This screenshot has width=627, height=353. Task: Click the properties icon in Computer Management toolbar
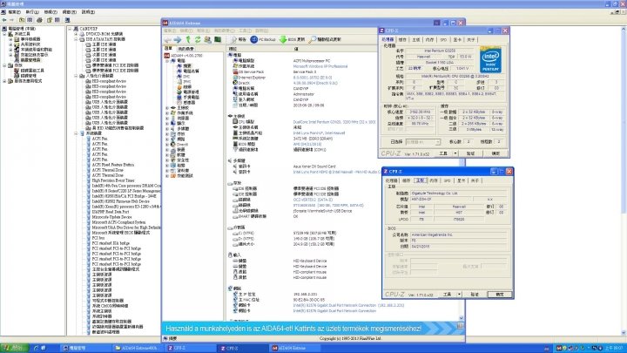tap(49, 20)
